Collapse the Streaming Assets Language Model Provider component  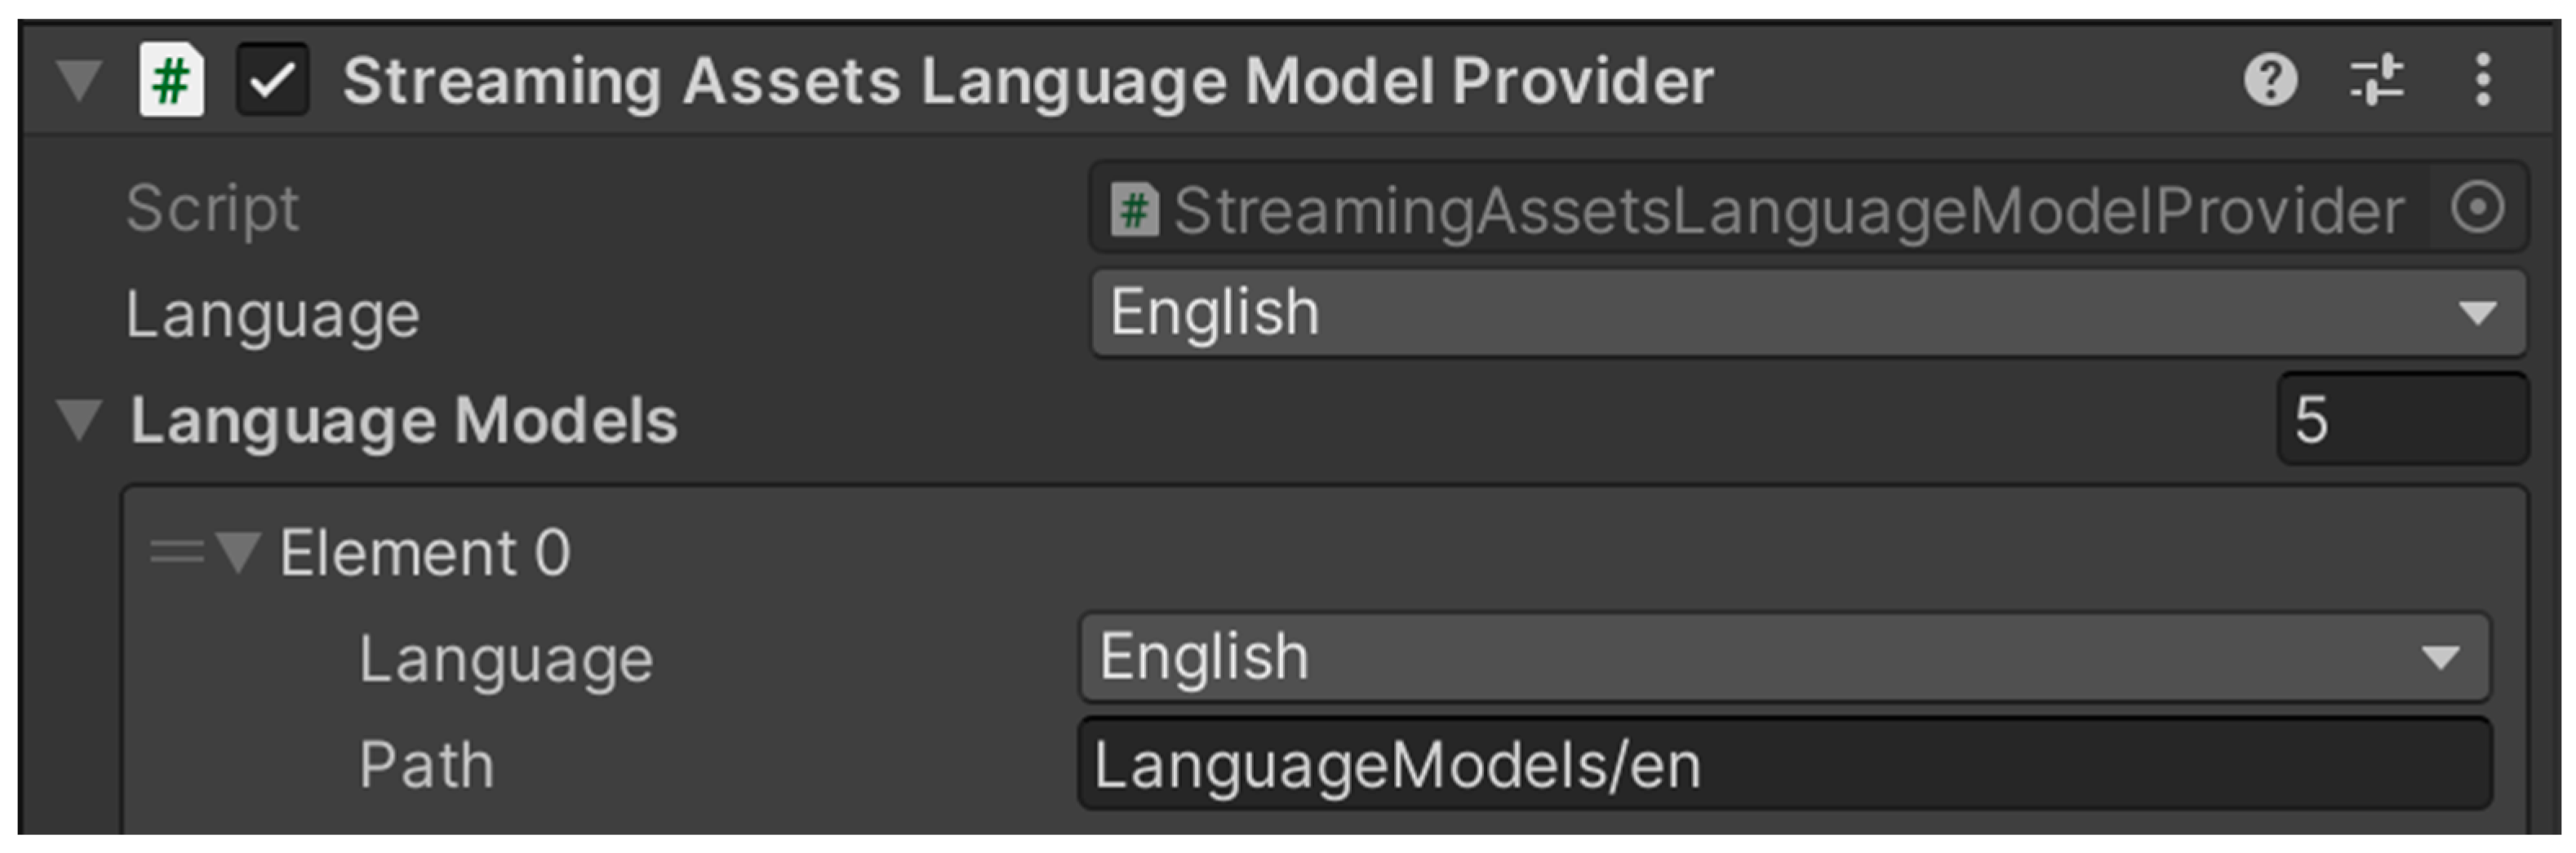coord(78,80)
